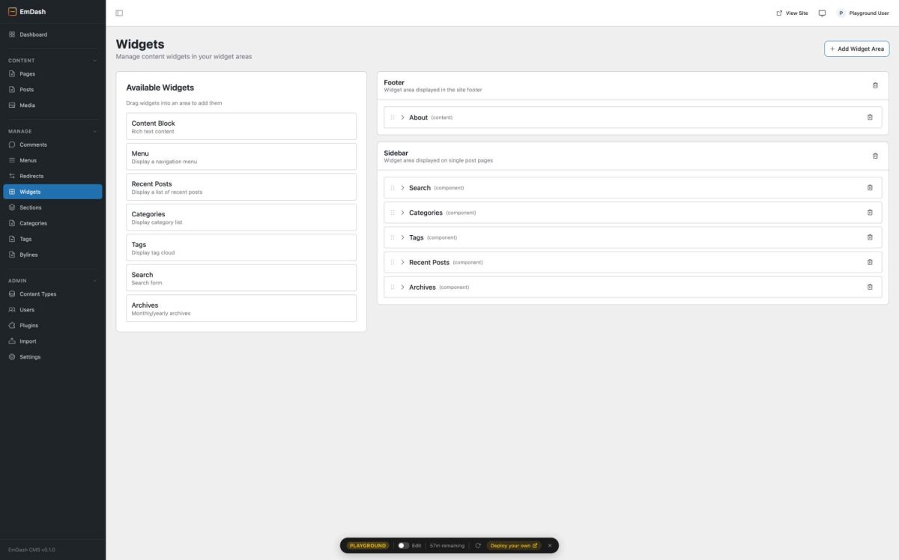Open Dashboard in the sidebar

[52, 34]
